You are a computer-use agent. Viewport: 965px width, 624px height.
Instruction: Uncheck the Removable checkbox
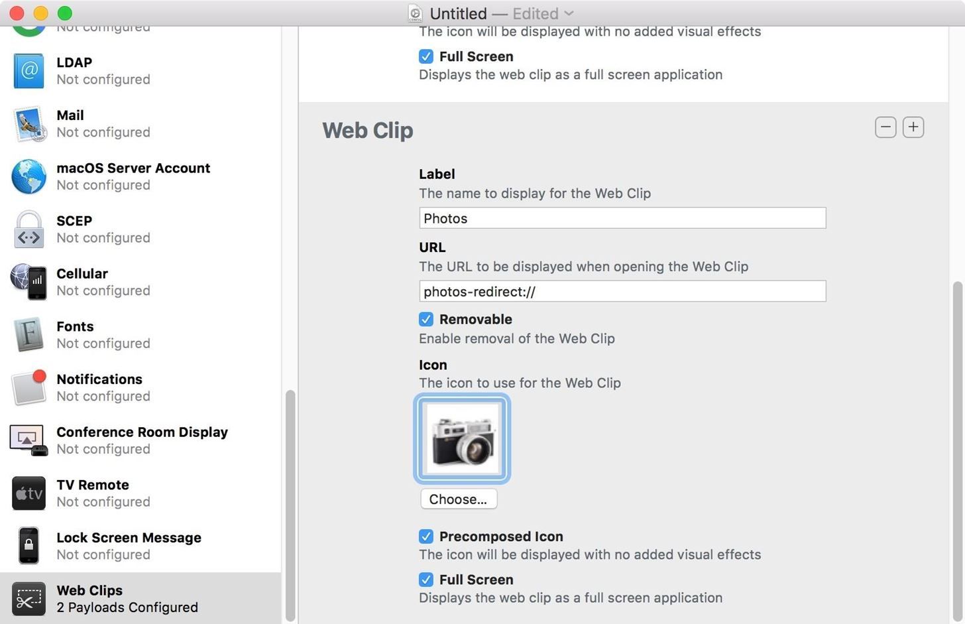426,320
